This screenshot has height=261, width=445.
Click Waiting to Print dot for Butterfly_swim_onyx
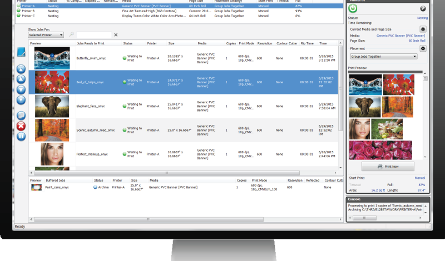tap(124, 58)
